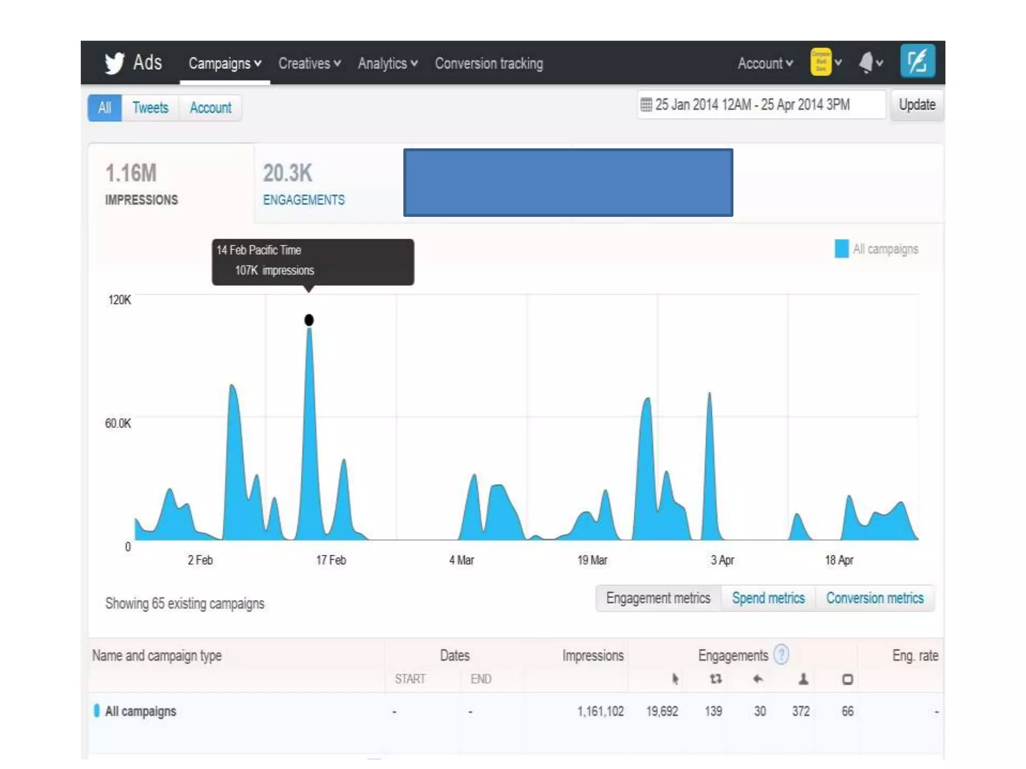Click the calendar icon in date field
This screenshot has height=769, width=1026.
tap(646, 105)
